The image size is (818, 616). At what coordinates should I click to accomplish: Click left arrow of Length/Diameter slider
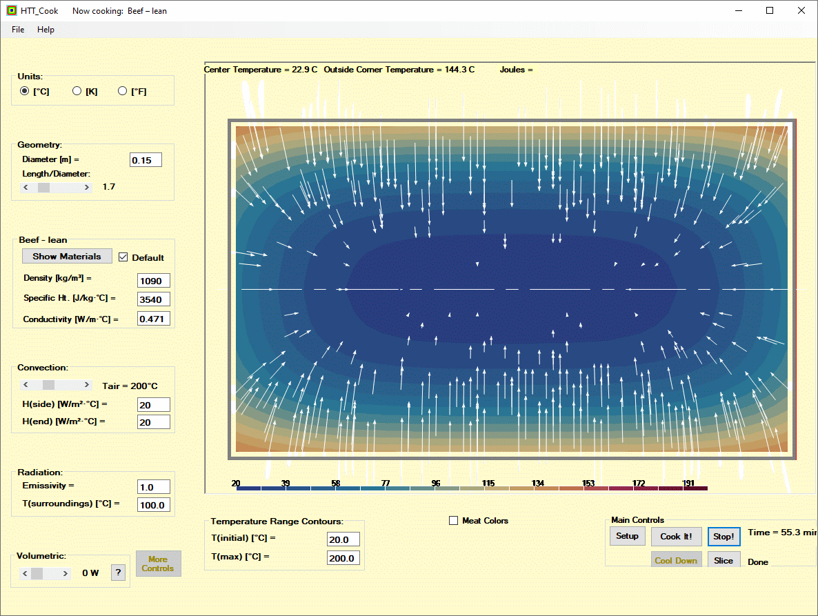[26, 187]
